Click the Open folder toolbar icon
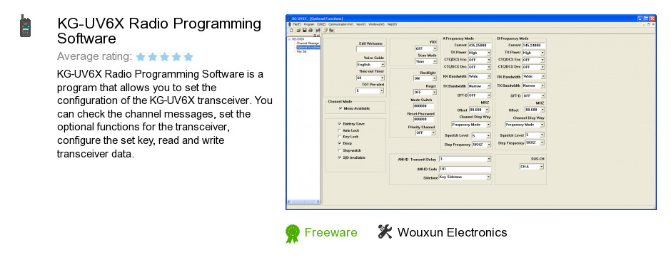 [x=298, y=31]
